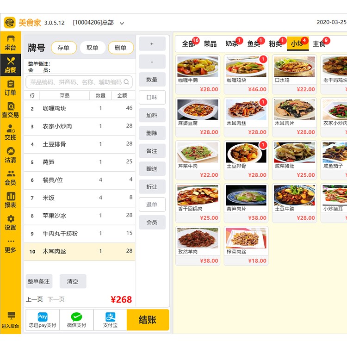
Task: Pay with 微信支付 WeChat icon
Action: [x=76, y=320]
